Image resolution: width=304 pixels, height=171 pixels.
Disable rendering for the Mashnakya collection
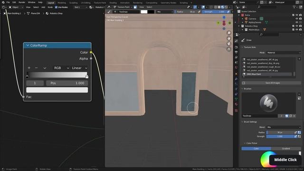coord(301,29)
